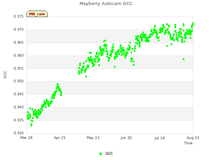This screenshot has height=160, width=213.
Task: Click the 0.370 y-axis tick label
Action: point(19,30)
